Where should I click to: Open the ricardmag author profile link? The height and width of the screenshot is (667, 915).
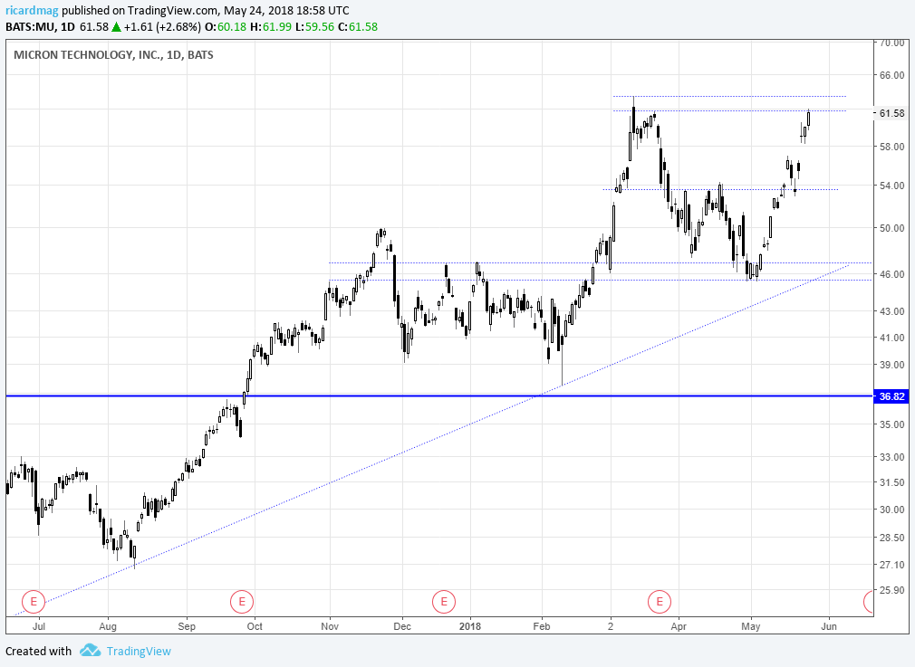[x=32, y=11]
